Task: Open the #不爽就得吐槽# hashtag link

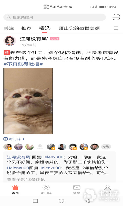Action: pyautogui.click(x=23, y=64)
